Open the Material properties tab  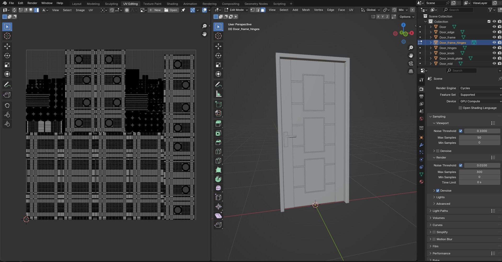click(421, 182)
